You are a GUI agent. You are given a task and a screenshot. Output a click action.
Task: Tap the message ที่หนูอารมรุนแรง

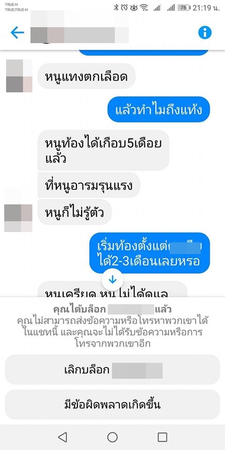coord(89,185)
